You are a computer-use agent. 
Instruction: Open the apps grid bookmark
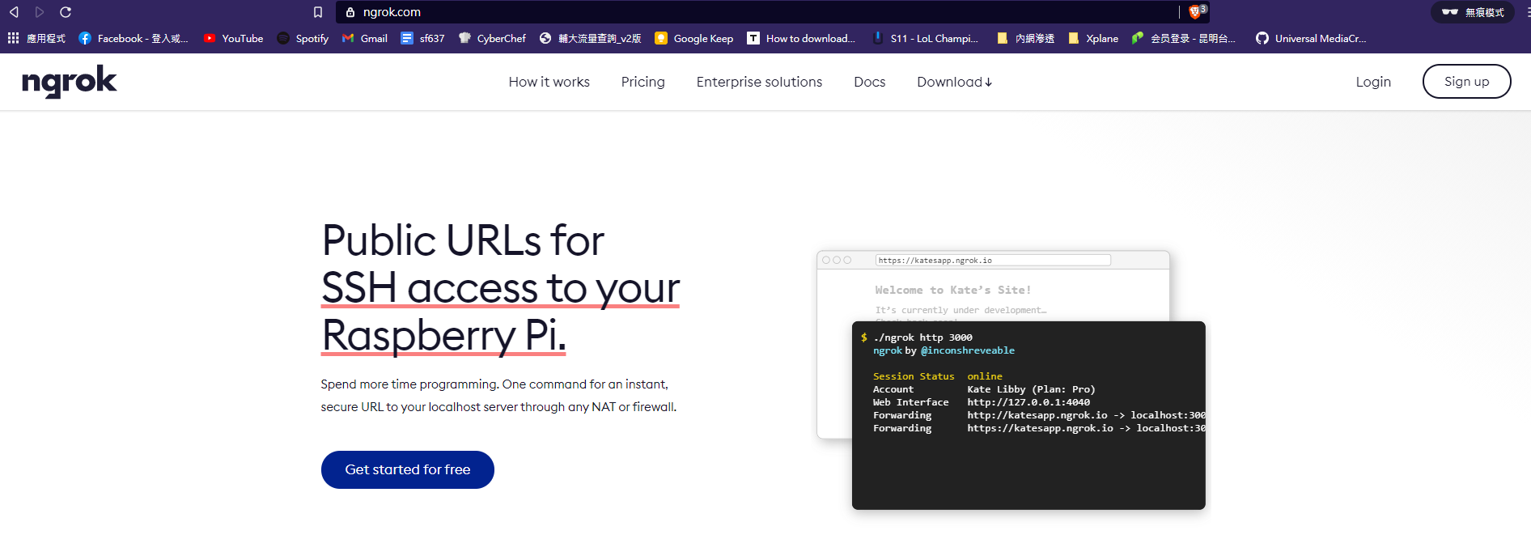[36, 38]
